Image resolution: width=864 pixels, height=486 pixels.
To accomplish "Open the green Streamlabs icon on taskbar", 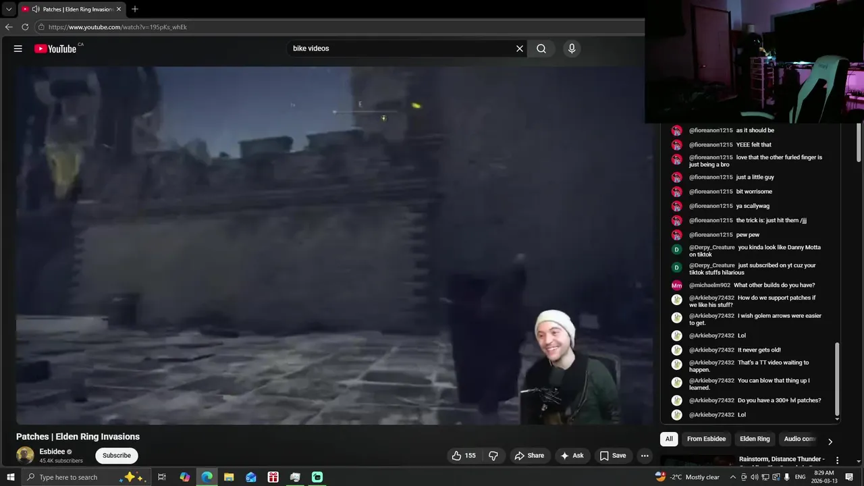I will (317, 477).
